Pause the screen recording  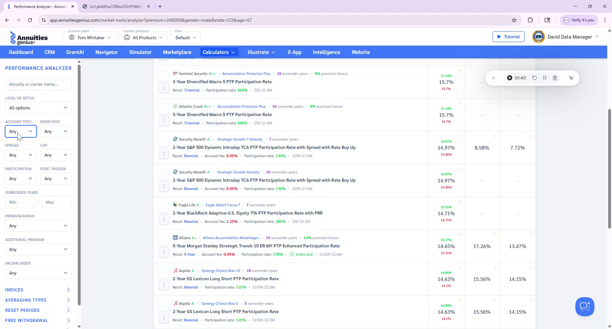(x=545, y=78)
